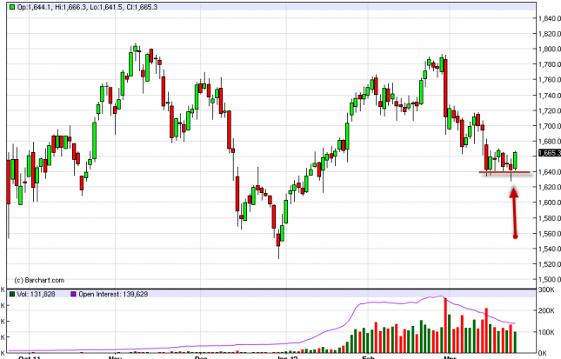Click the Vol: 131,828 legend label
The image size is (561, 359).
coord(38,295)
